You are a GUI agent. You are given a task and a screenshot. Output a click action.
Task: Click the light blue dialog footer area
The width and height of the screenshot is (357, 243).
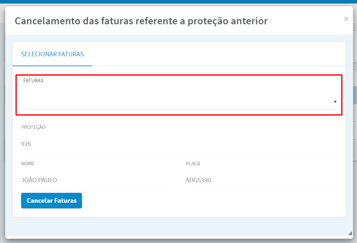(x=179, y=226)
